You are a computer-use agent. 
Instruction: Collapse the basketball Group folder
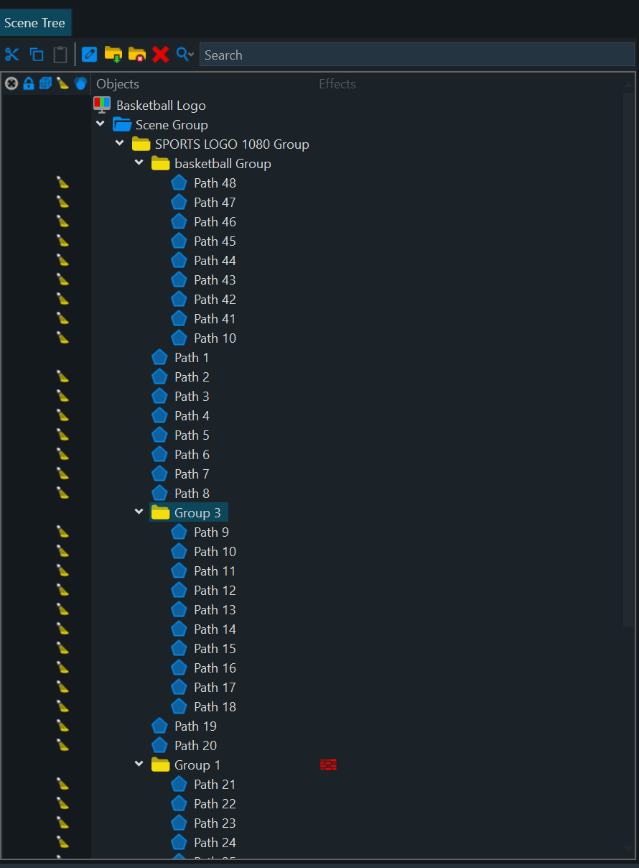click(139, 163)
